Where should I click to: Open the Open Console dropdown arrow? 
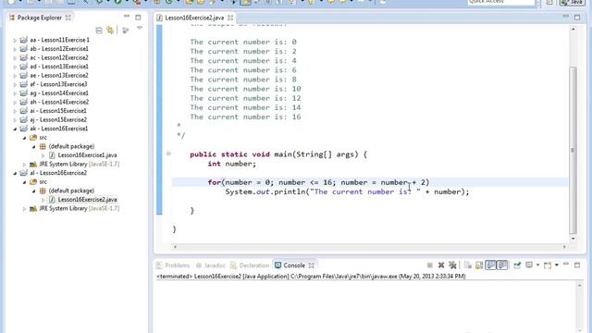(557, 265)
